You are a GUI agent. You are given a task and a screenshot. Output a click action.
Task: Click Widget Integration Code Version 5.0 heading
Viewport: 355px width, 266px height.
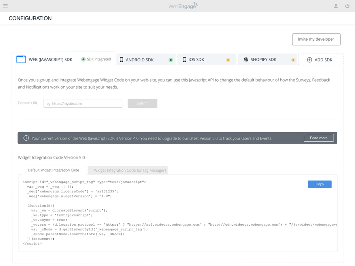pos(51,158)
